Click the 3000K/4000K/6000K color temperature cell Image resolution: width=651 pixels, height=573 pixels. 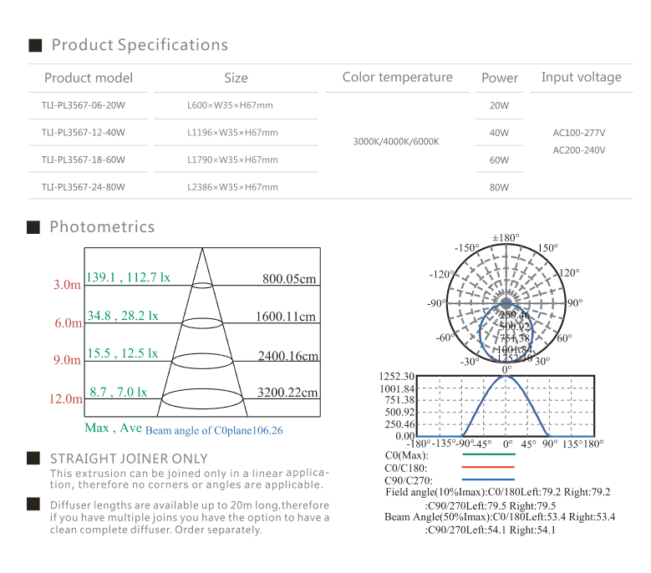point(396,141)
